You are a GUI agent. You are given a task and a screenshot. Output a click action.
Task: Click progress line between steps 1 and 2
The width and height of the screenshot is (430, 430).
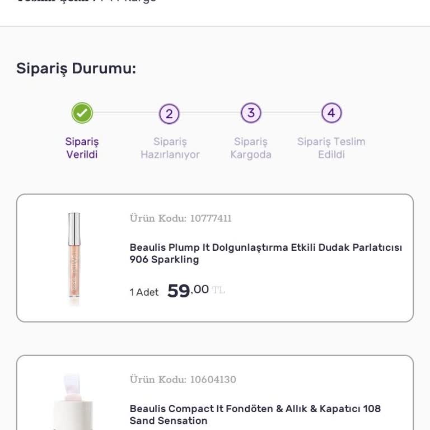(x=125, y=113)
